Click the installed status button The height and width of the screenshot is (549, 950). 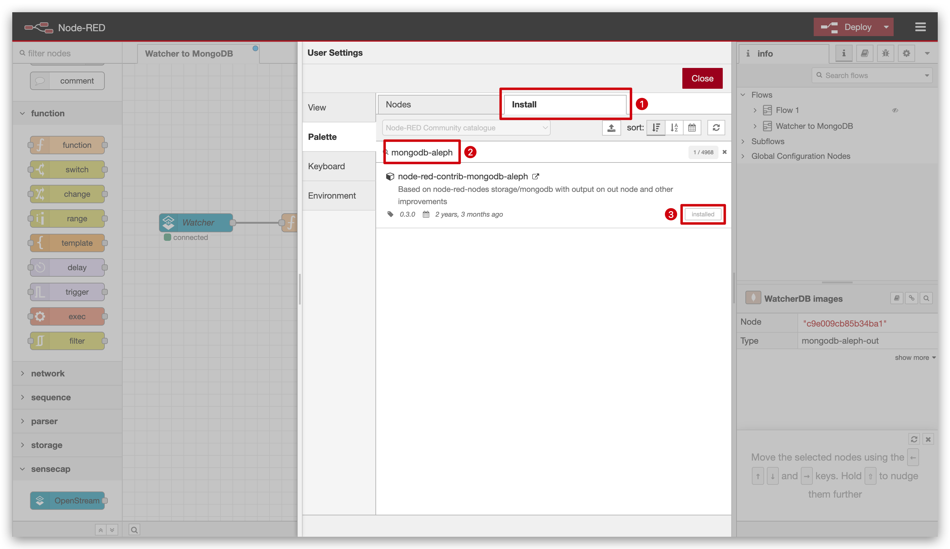point(703,214)
